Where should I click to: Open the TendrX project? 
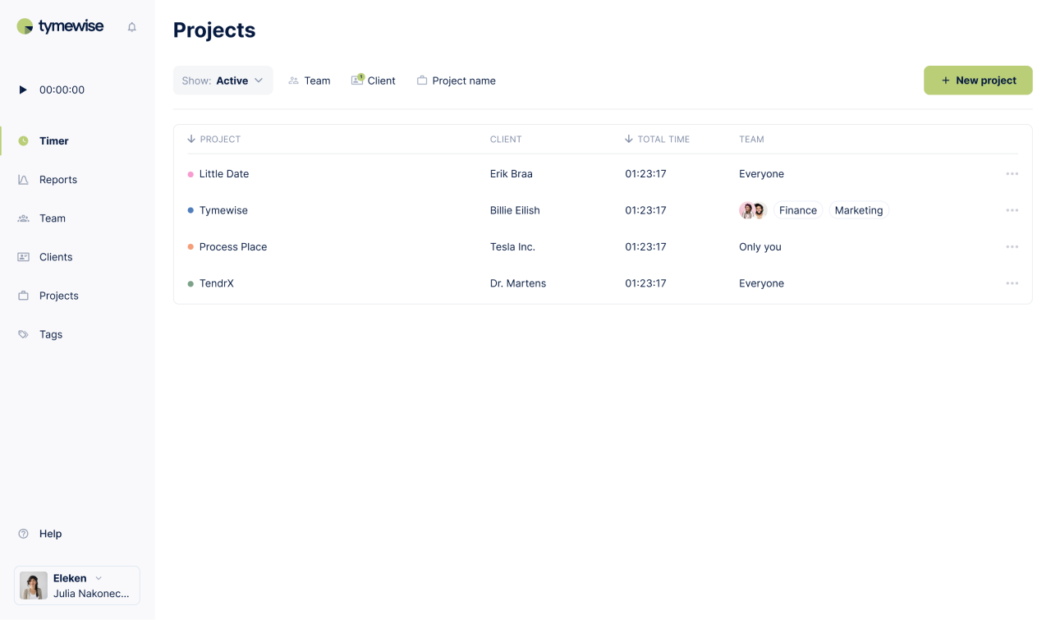click(217, 283)
